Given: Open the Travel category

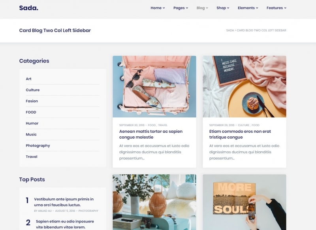Looking at the screenshot, I should (x=32, y=156).
